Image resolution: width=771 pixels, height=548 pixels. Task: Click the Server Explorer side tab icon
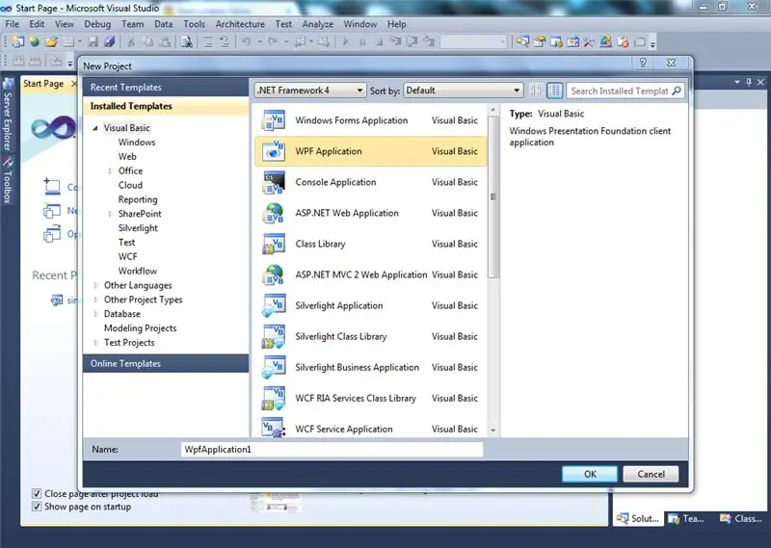[8, 84]
